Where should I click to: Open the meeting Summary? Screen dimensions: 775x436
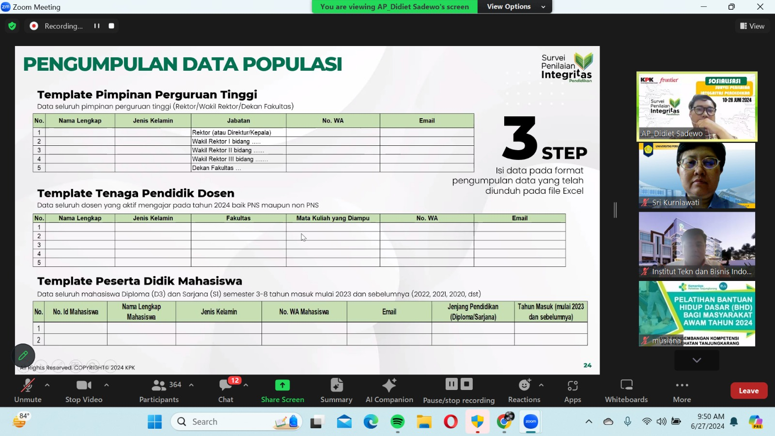tap(336, 390)
